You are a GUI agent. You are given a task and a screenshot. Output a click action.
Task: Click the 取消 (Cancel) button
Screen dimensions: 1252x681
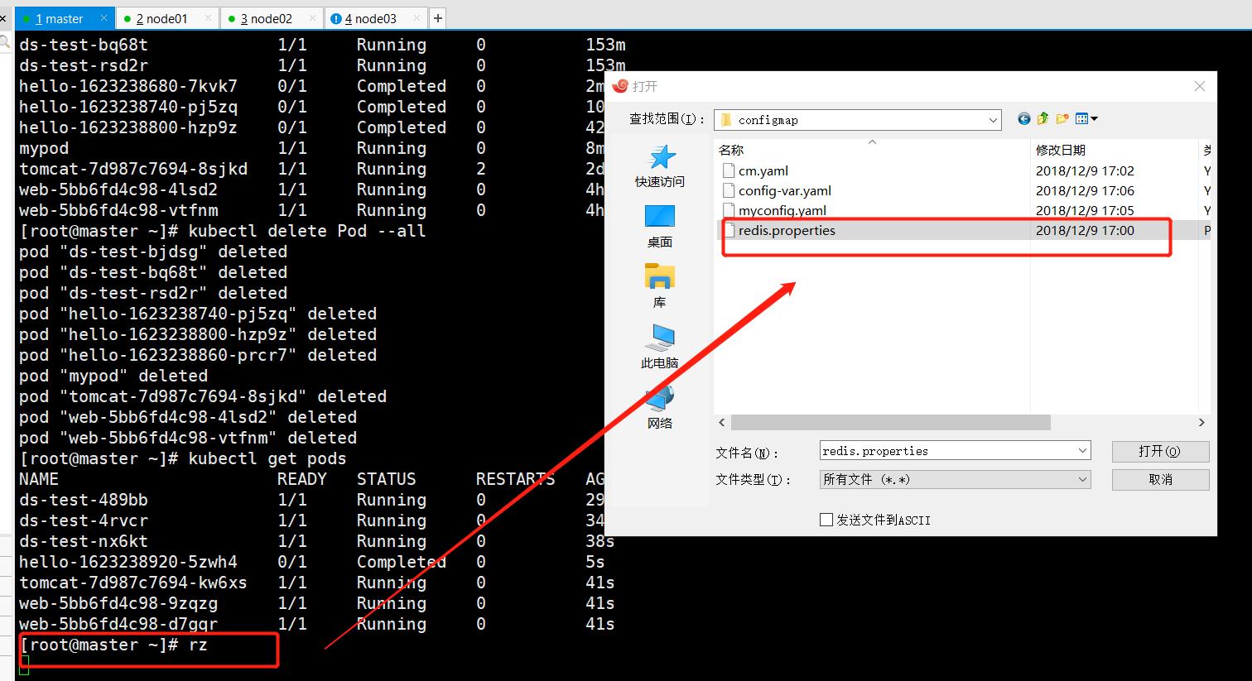pyautogui.click(x=1160, y=479)
